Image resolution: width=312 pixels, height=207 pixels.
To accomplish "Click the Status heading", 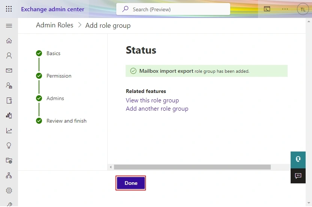I will (141, 50).
